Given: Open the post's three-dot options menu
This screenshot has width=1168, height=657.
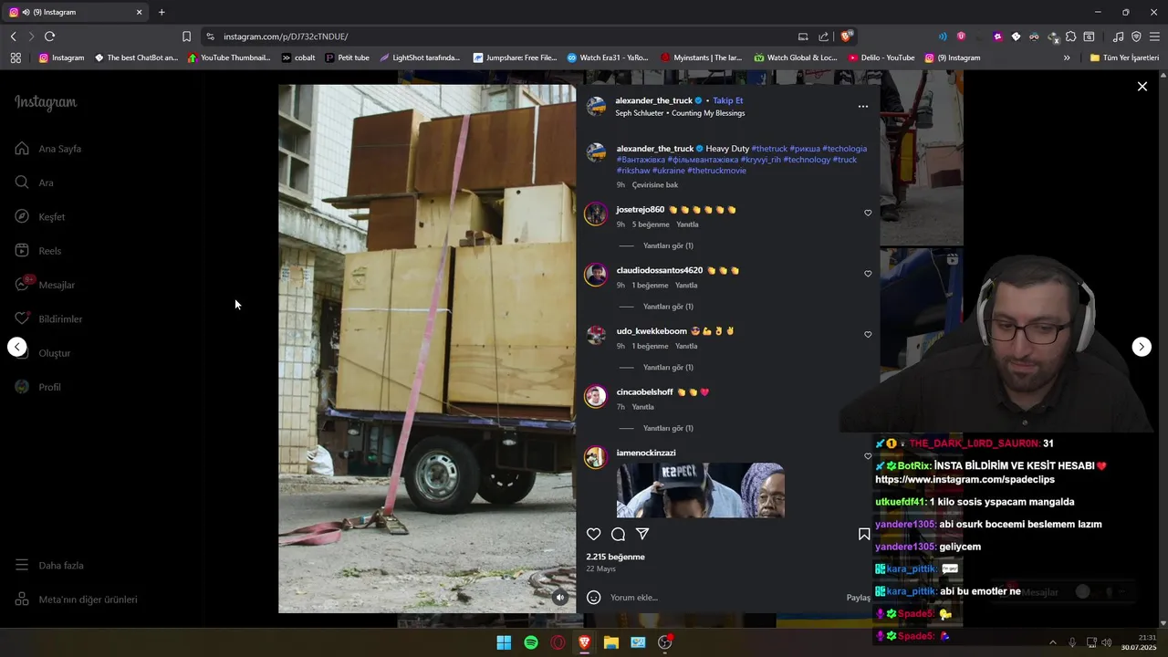Looking at the screenshot, I should point(863,107).
